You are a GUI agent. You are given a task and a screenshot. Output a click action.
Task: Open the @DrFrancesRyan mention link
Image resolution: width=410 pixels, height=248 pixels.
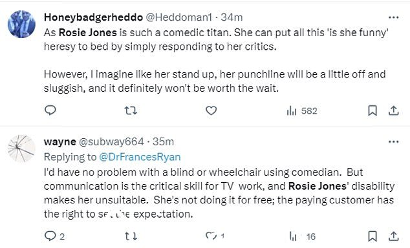coord(140,157)
